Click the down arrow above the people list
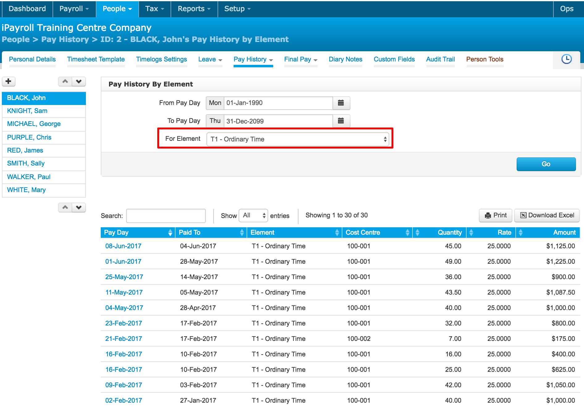This screenshot has height=407, width=584. 79,82
